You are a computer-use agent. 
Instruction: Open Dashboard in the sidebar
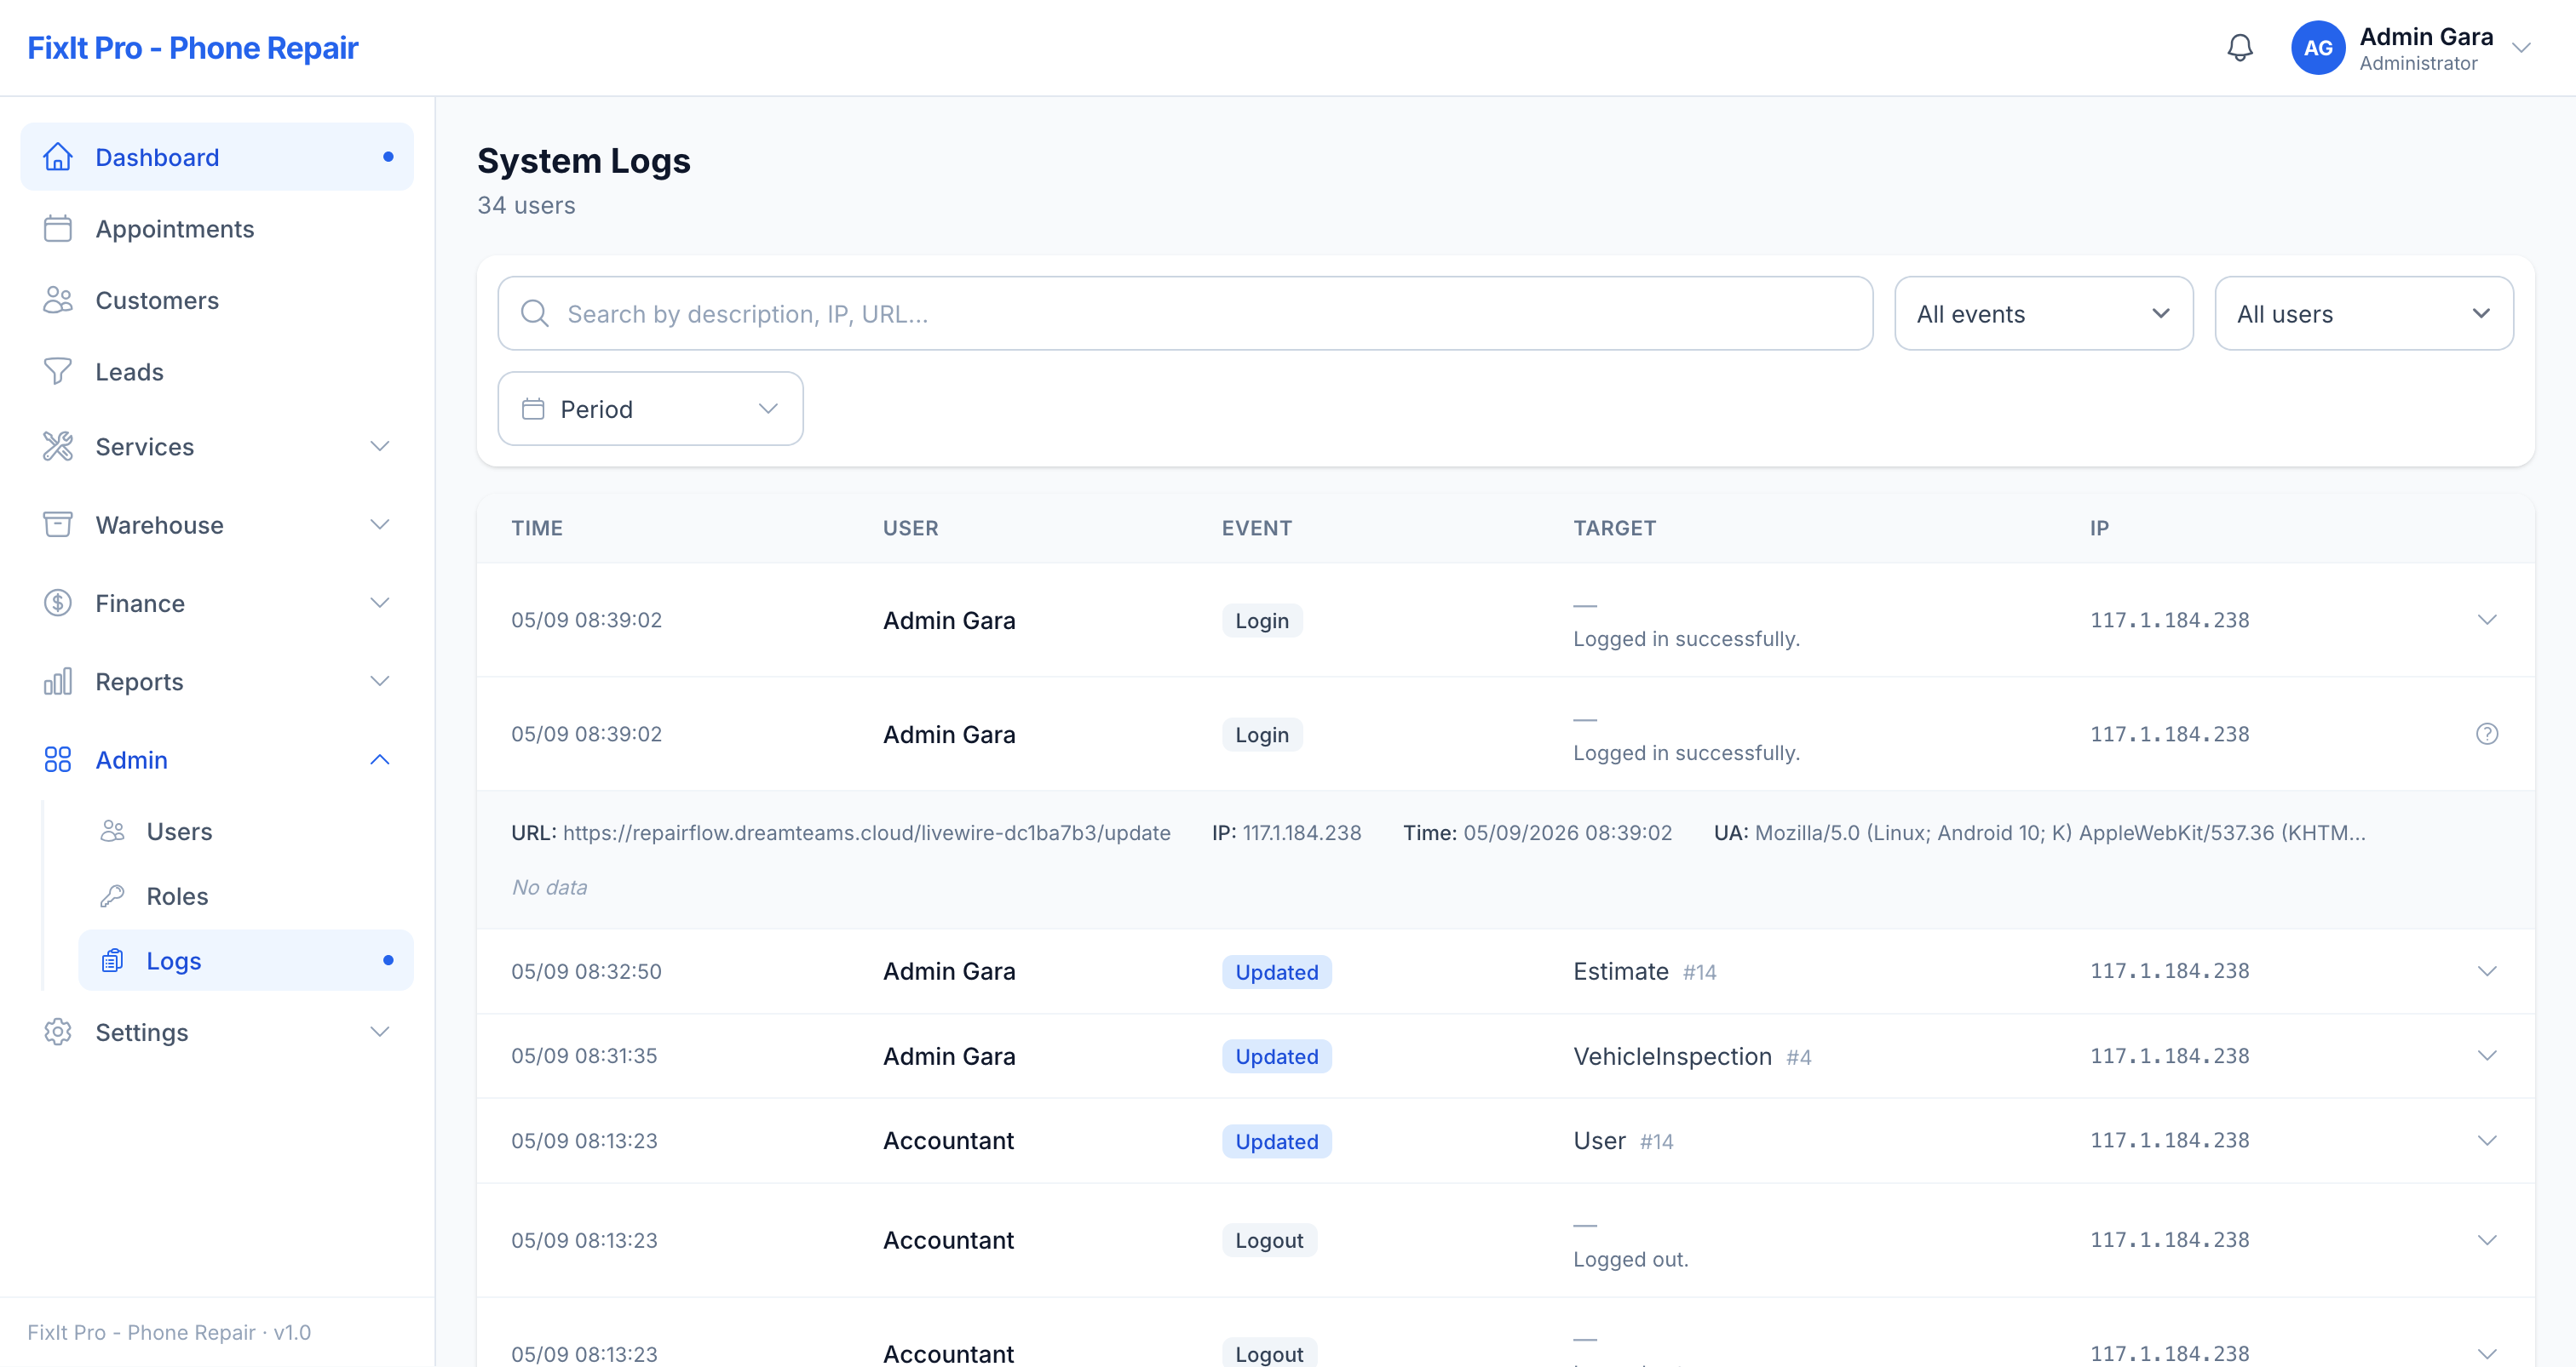point(217,157)
